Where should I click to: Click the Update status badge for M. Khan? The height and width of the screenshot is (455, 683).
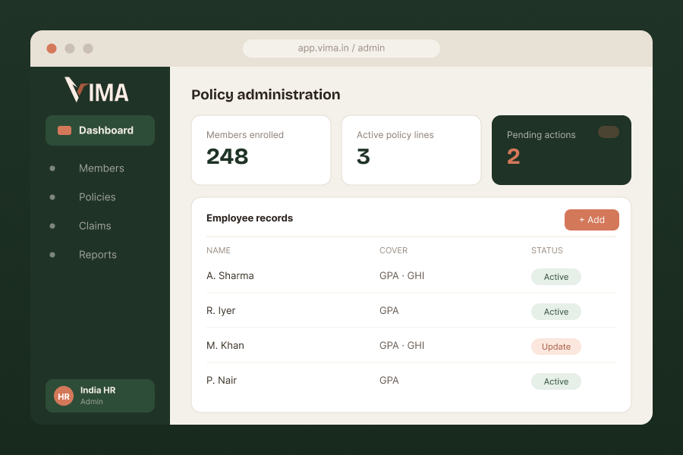click(x=556, y=347)
